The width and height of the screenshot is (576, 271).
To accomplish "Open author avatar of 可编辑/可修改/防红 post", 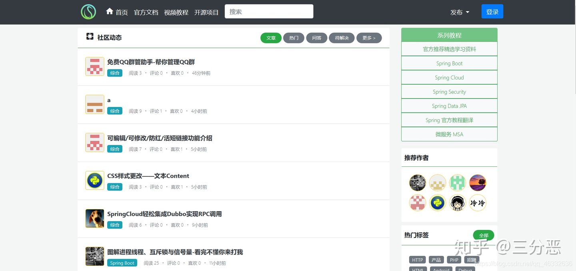I will 95,142.
